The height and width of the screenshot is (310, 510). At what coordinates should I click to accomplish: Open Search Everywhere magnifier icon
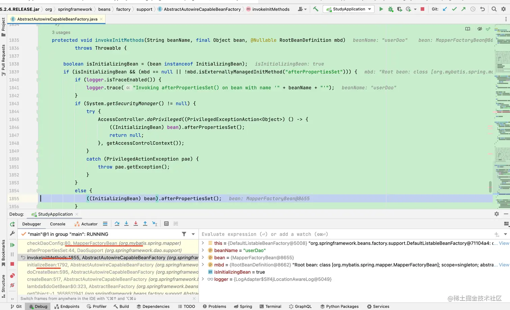pos(494,9)
